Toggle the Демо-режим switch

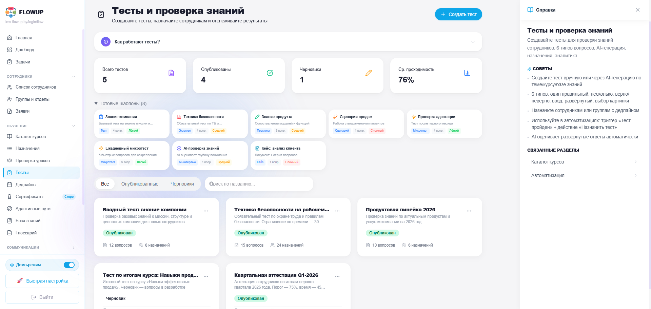click(x=69, y=265)
